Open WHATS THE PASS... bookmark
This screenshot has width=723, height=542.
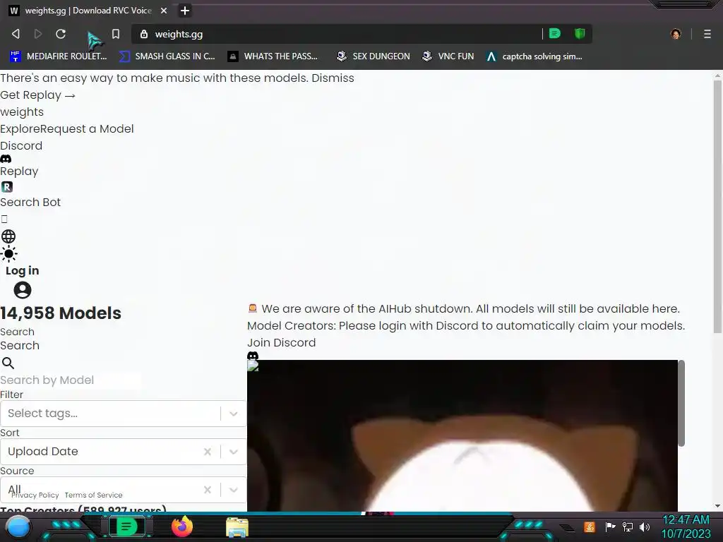click(x=273, y=56)
